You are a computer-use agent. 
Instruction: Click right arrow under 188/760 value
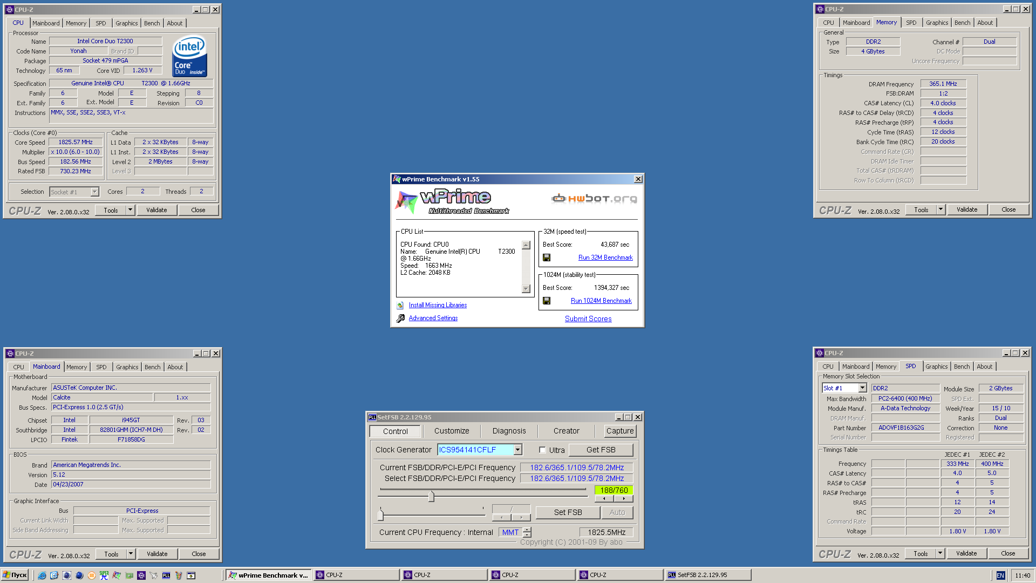(x=624, y=499)
